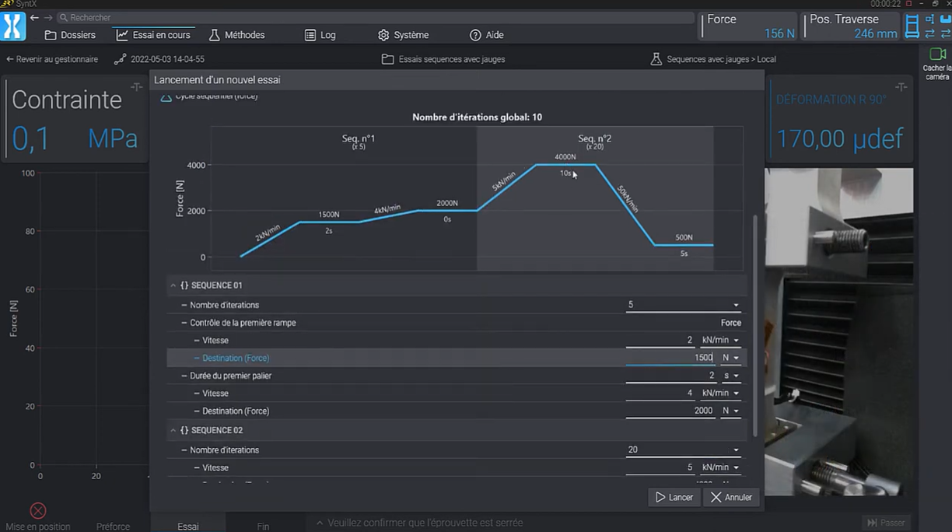Click the pin icon on the Contrainte panel
Screen dimensions: 952x532
[x=136, y=86]
